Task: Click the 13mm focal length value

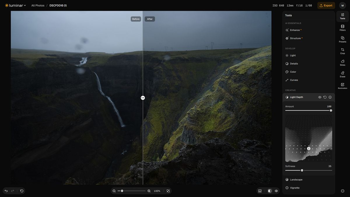Action: click(290, 6)
